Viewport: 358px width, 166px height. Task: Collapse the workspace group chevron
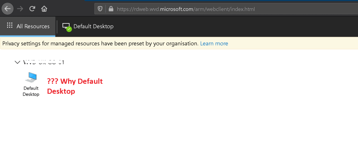point(17,62)
